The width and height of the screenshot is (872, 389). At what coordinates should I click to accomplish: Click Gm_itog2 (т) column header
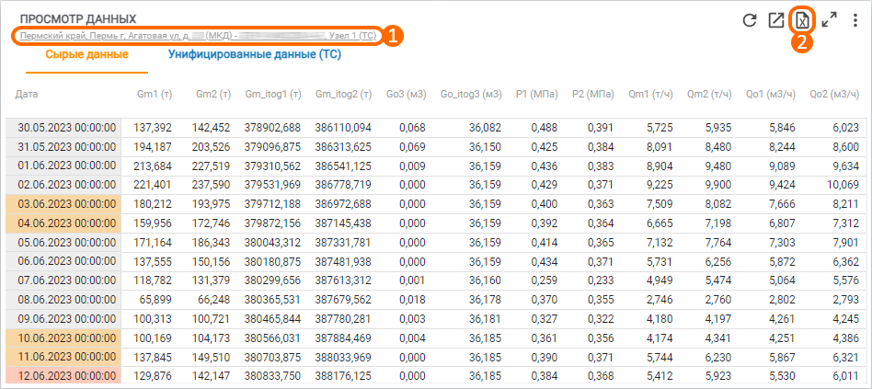coord(343,95)
